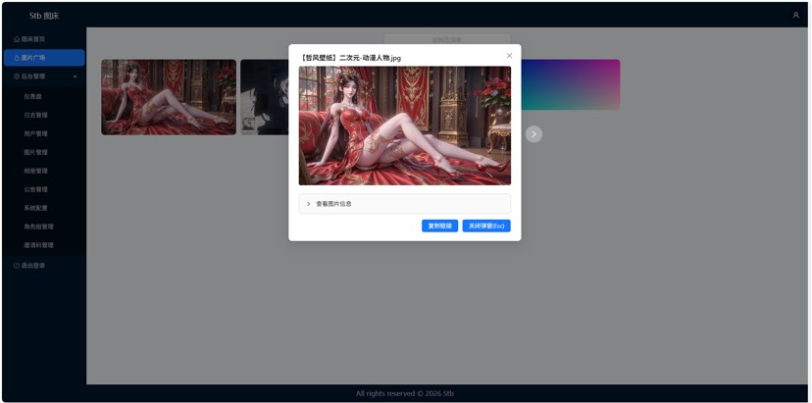Open the user profile icon in header

pyautogui.click(x=796, y=15)
